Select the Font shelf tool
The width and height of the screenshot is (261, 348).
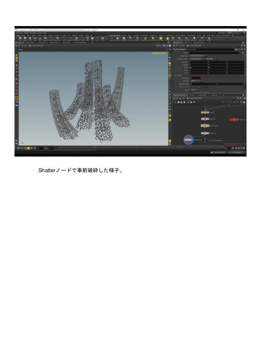[x=88, y=38]
